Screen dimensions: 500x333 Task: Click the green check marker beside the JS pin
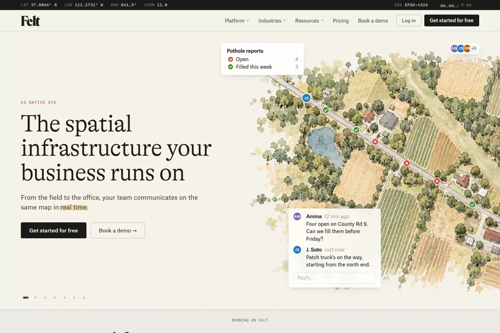tap(326, 110)
